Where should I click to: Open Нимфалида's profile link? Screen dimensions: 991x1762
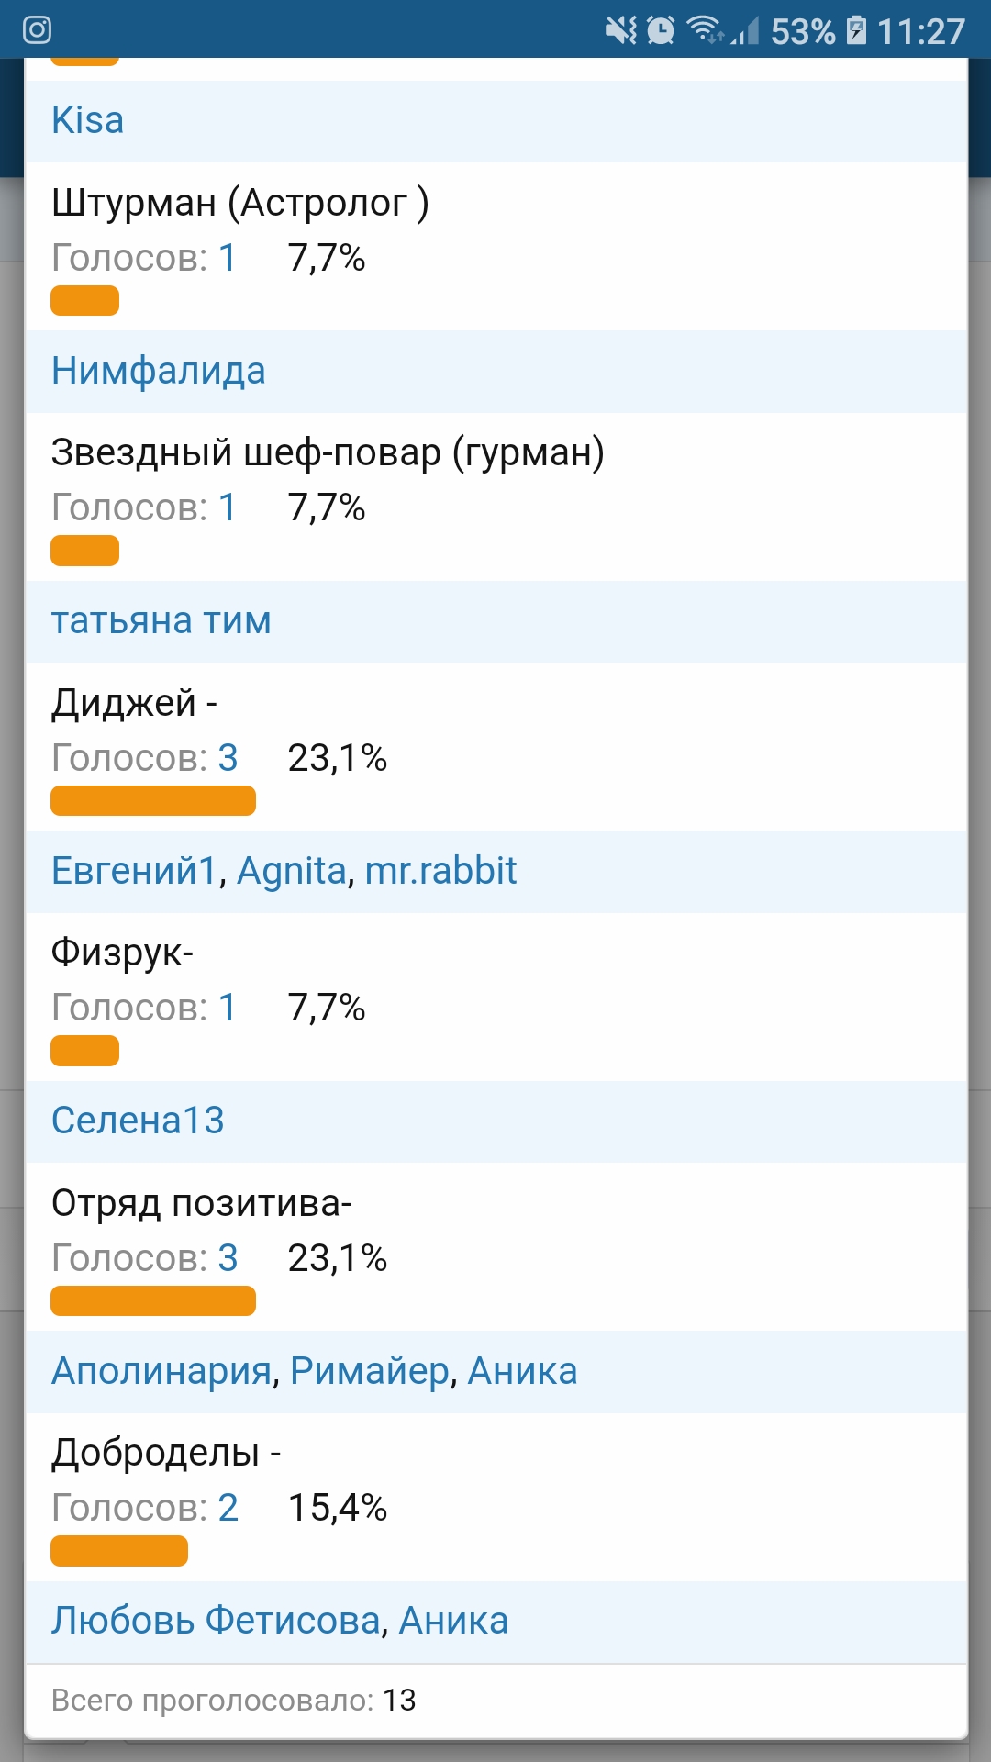(158, 371)
